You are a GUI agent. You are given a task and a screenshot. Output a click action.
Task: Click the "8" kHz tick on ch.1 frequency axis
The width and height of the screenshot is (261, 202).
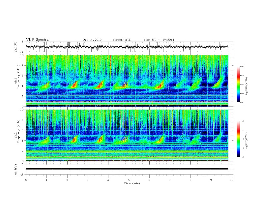coord(23,65)
